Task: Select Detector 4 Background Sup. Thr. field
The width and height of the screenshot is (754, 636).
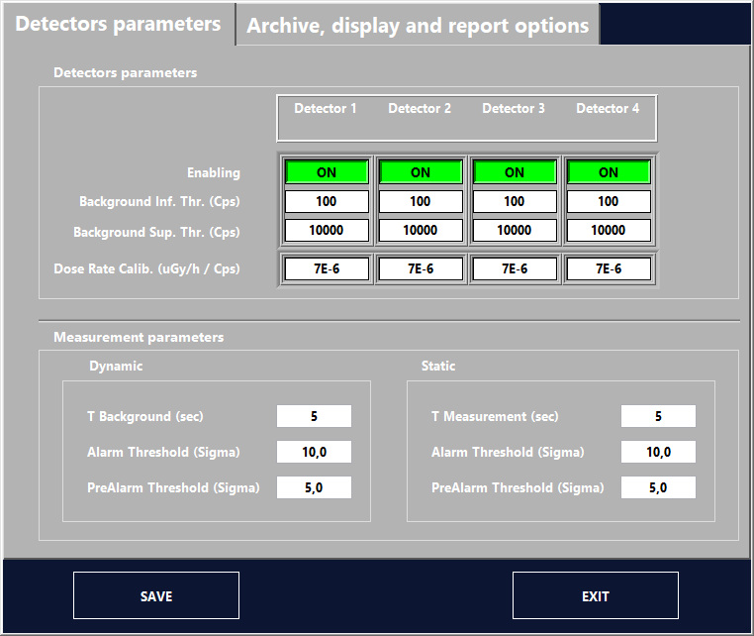Action: point(609,230)
